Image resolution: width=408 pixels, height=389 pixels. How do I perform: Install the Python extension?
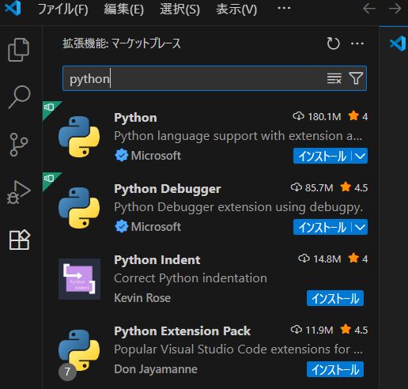323,156
